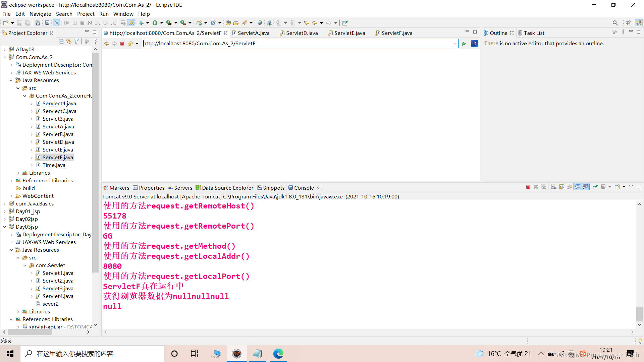The width and height of the screenshot is (644, 362).
Task: Click the Project Explorer filter icon
Action: pyautogui.click(x=76, y=41)
